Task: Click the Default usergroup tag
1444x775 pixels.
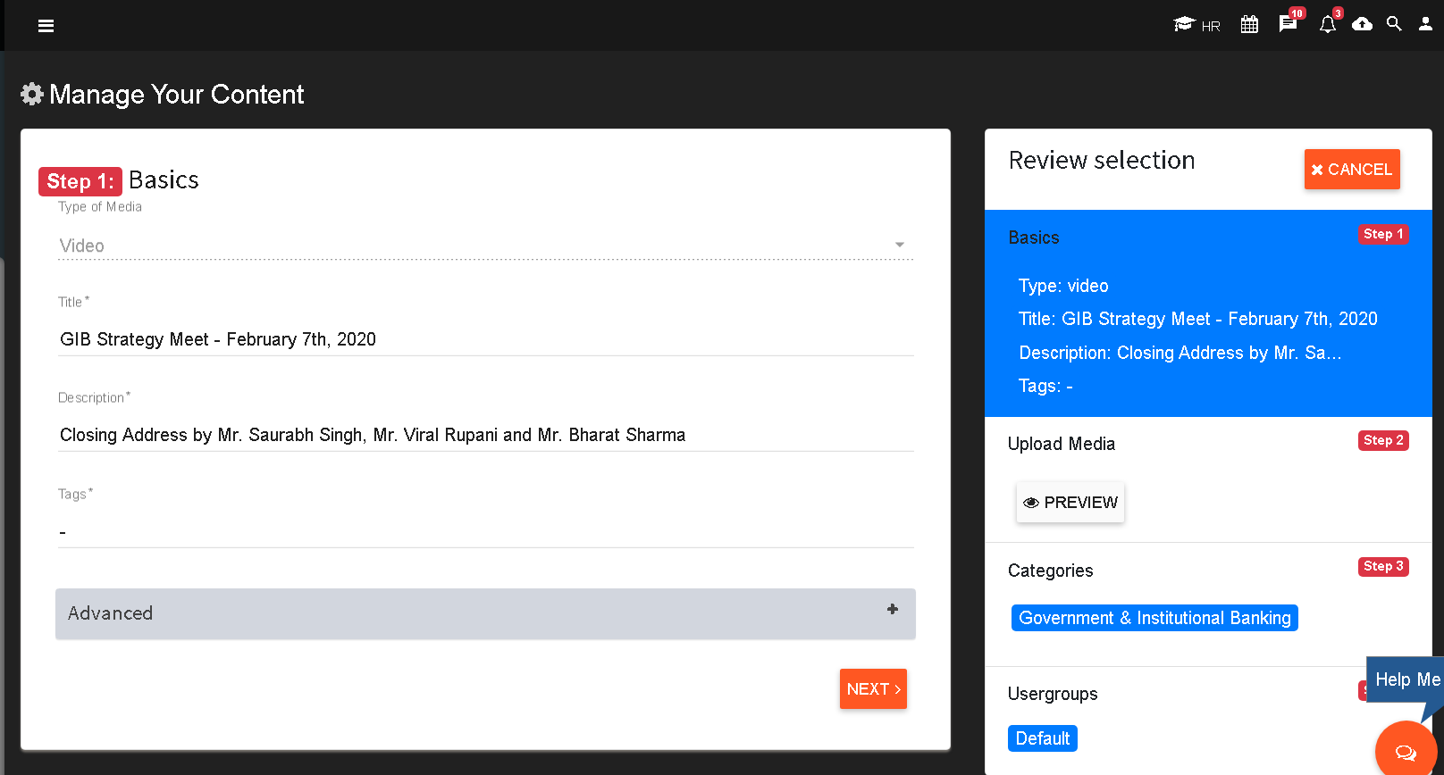Action: [x=1043, y=738]
